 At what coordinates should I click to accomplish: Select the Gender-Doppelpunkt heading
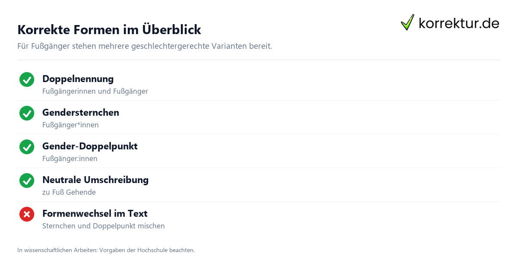90,146
